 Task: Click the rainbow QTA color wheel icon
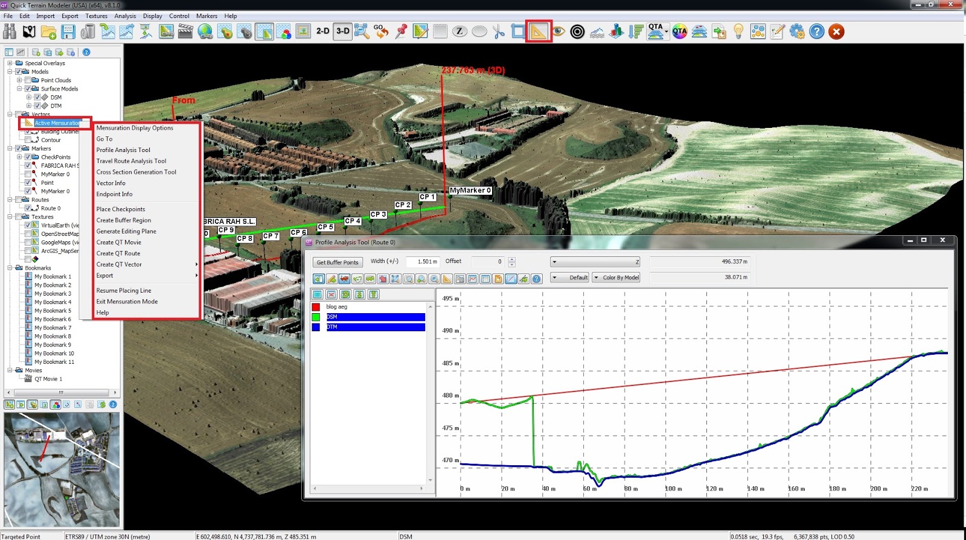pos(680,31)
